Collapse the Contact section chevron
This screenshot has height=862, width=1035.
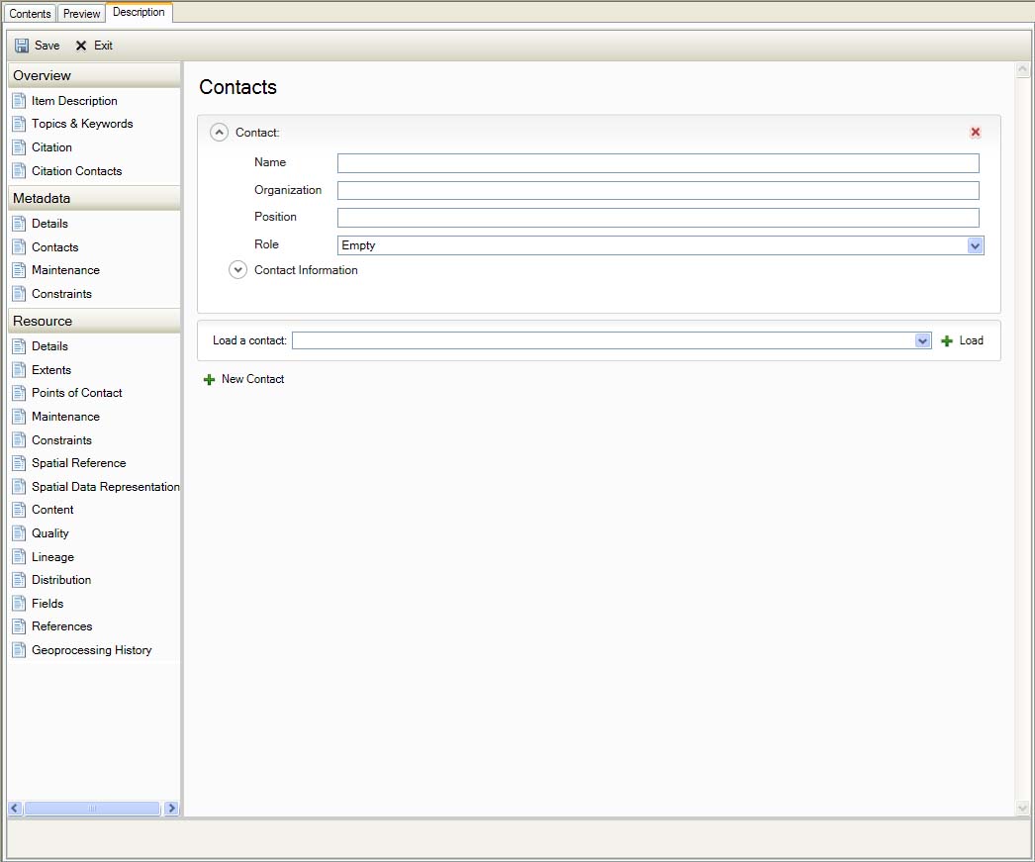[x=220, y=133]
